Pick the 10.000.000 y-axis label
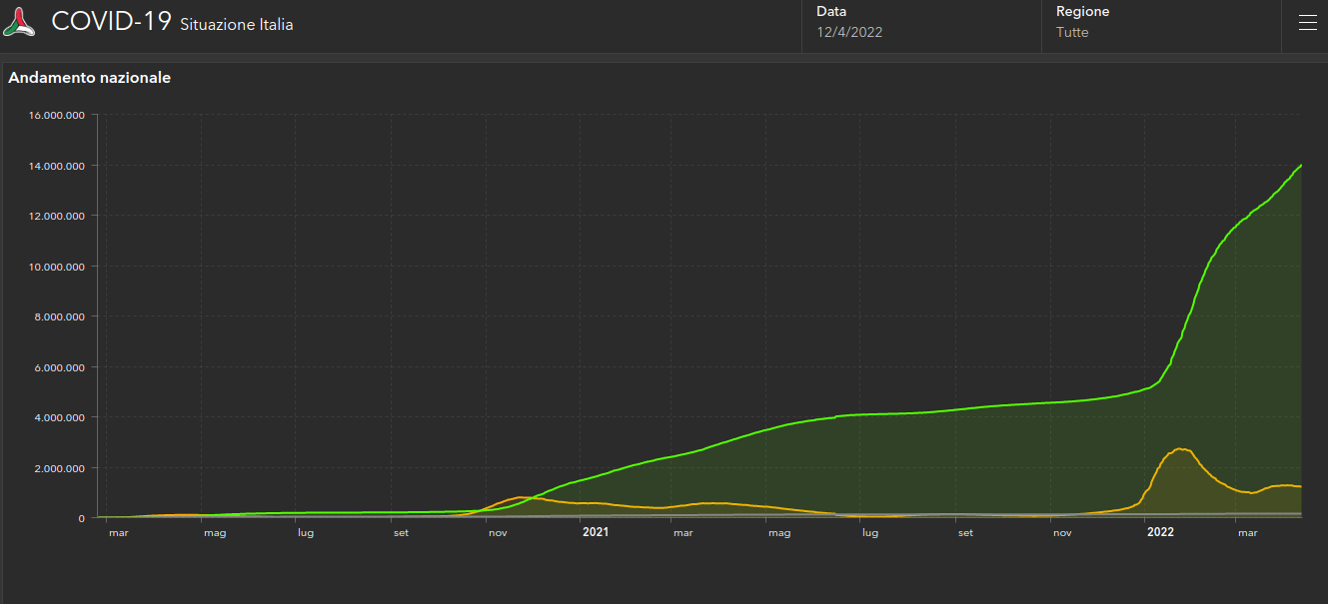 coord(56,267)
